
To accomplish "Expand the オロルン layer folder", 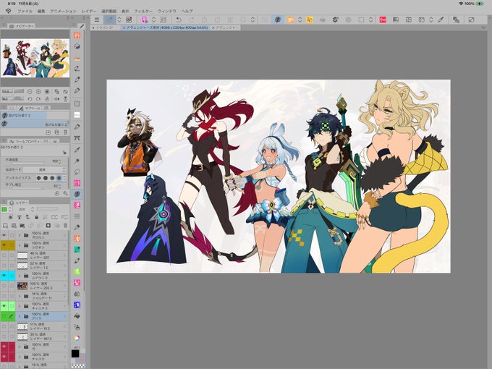I will 20,235.
